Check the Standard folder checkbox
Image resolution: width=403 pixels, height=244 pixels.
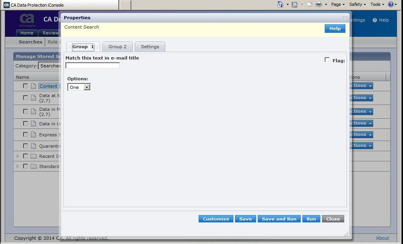pos(25,166)
